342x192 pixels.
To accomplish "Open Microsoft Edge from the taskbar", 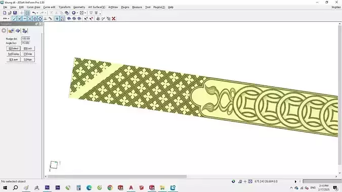I will pyautogui.click(x=89, y=187).
